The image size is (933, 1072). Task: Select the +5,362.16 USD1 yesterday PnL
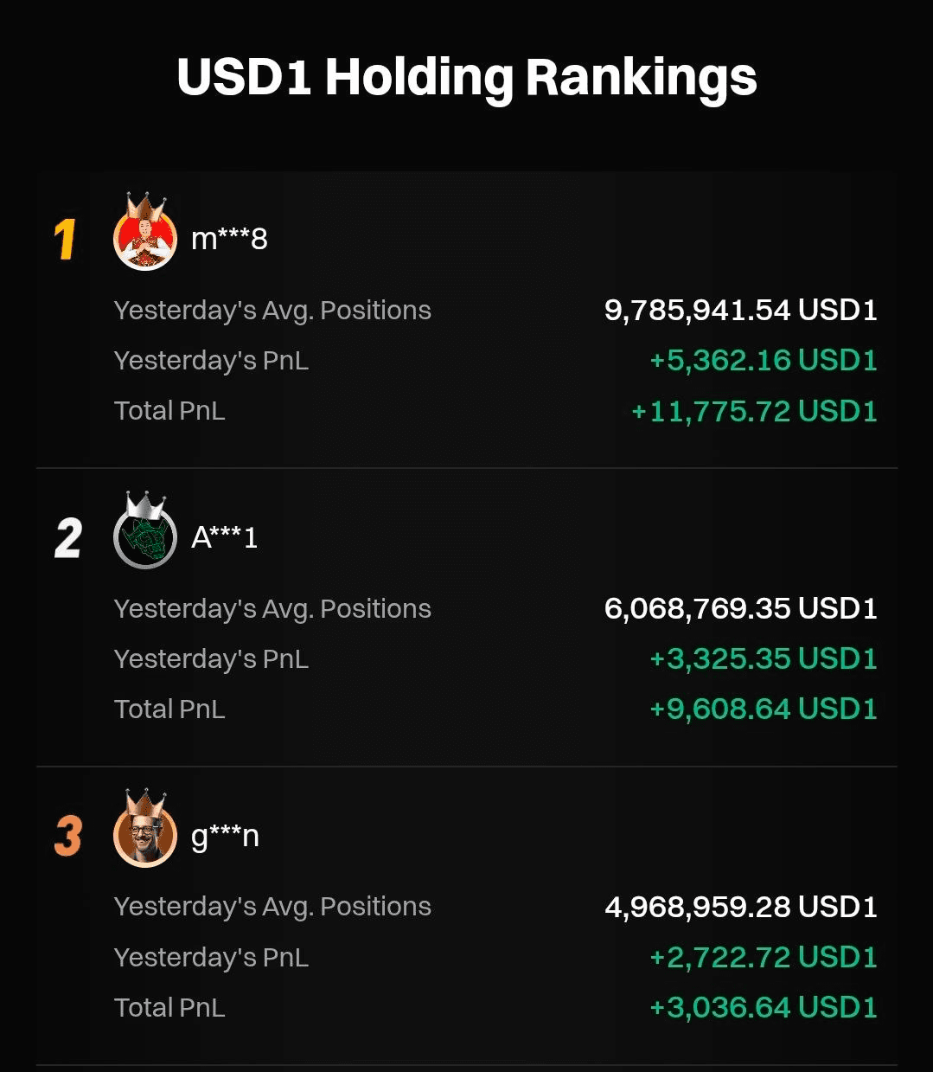pyautogui.click(x=764, y=360)
